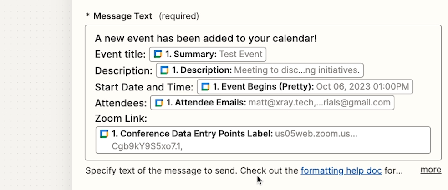The width and height of the screenshot is (448, 190).
Task: Select the Event Begins (Pretty) data pill
Action: click(305, 87)
